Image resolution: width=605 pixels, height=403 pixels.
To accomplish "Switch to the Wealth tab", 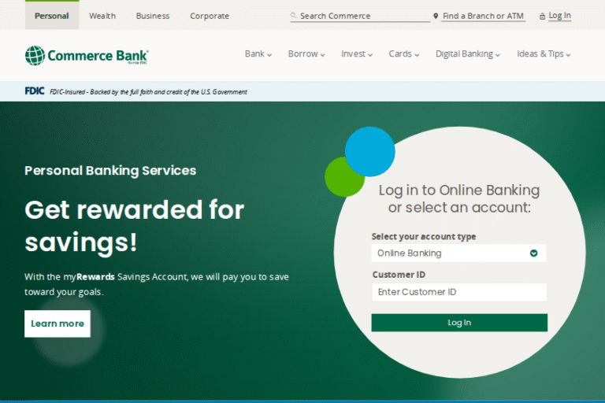I will pyautogui.click(x=102, y=16).
